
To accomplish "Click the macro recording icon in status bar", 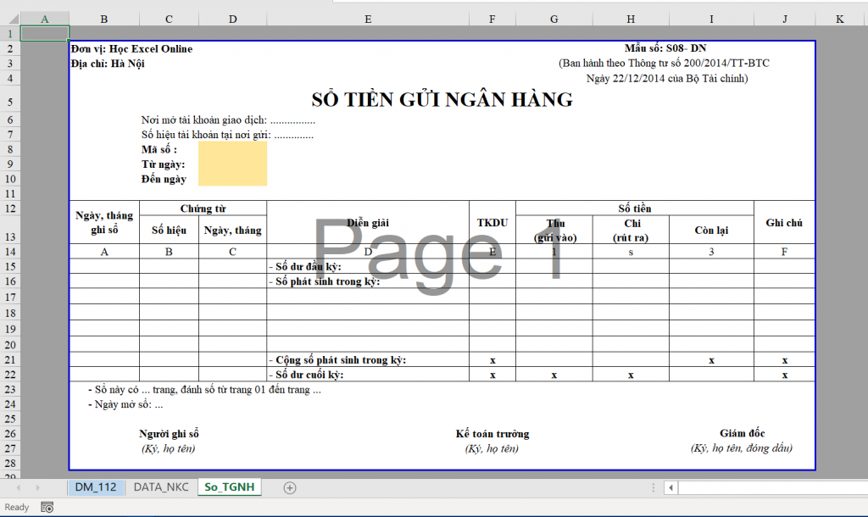I will [x=47, y=507].
